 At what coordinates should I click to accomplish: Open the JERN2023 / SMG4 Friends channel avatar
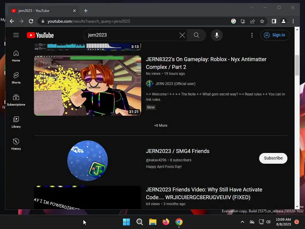pyautogui.click(x=88, y=161)
